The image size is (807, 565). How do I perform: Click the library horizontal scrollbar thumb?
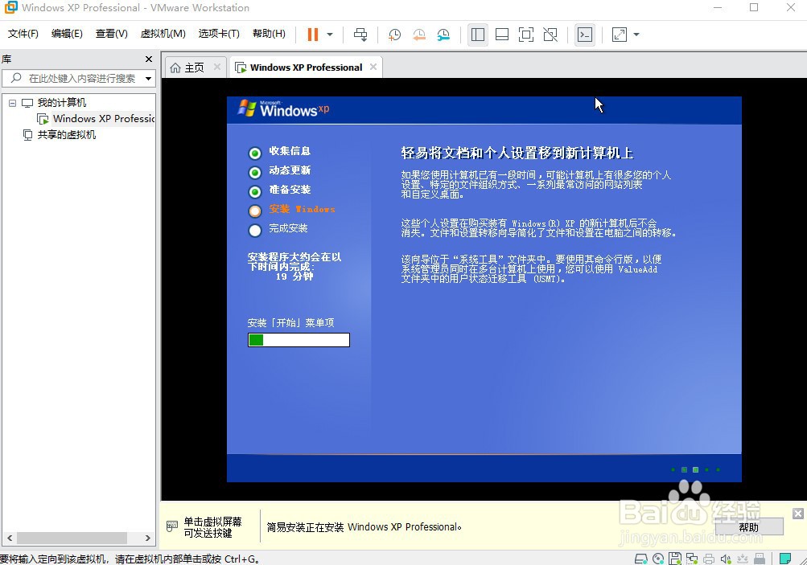[72, 538]
